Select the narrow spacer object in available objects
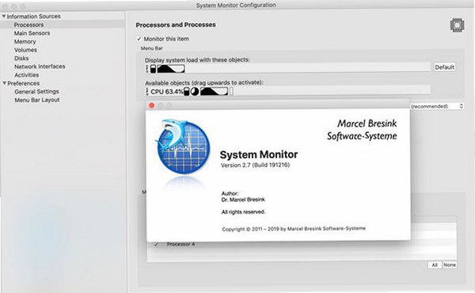Image resolution: width=475 pixels, height=293 pixels. [x=231, y=91]
